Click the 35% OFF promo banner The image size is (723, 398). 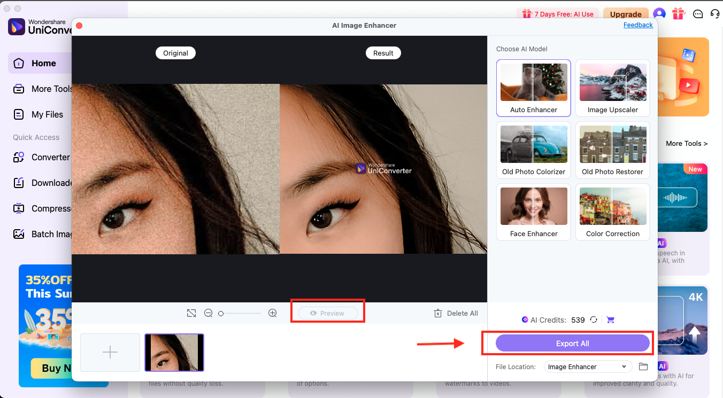pos(45,326)
